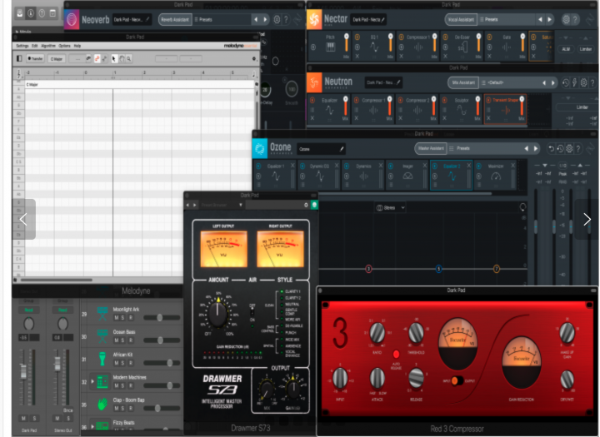Click African Kit drum icon

click(102, 359)
